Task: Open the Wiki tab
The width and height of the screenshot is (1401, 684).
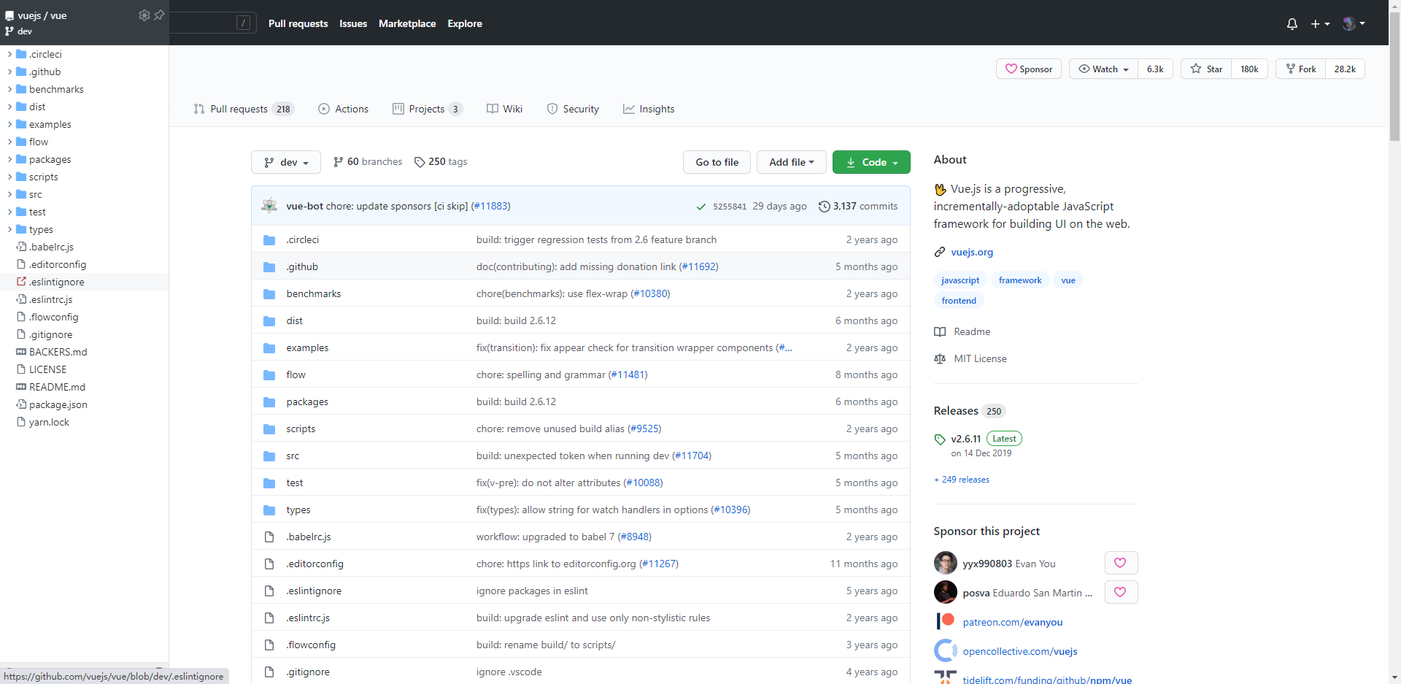Action: [504, 109]
